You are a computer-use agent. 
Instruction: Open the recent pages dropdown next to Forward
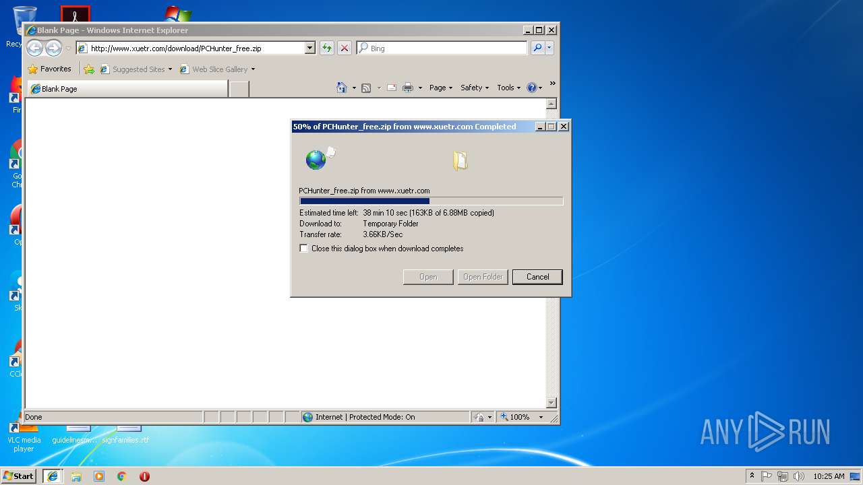(68, 48)
